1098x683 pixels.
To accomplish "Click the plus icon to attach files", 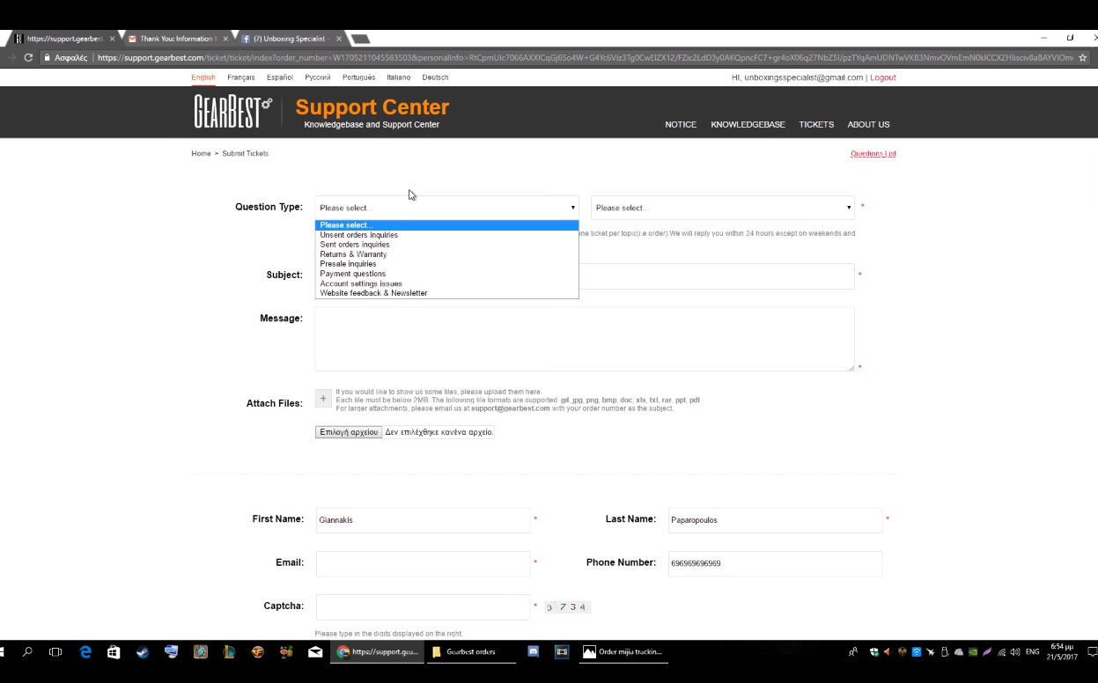I will 323,399.
